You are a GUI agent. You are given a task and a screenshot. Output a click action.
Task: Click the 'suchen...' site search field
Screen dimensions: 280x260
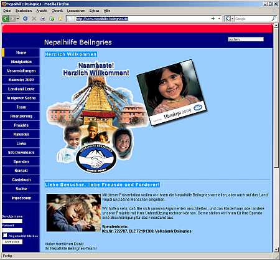(x=246, y=39)
